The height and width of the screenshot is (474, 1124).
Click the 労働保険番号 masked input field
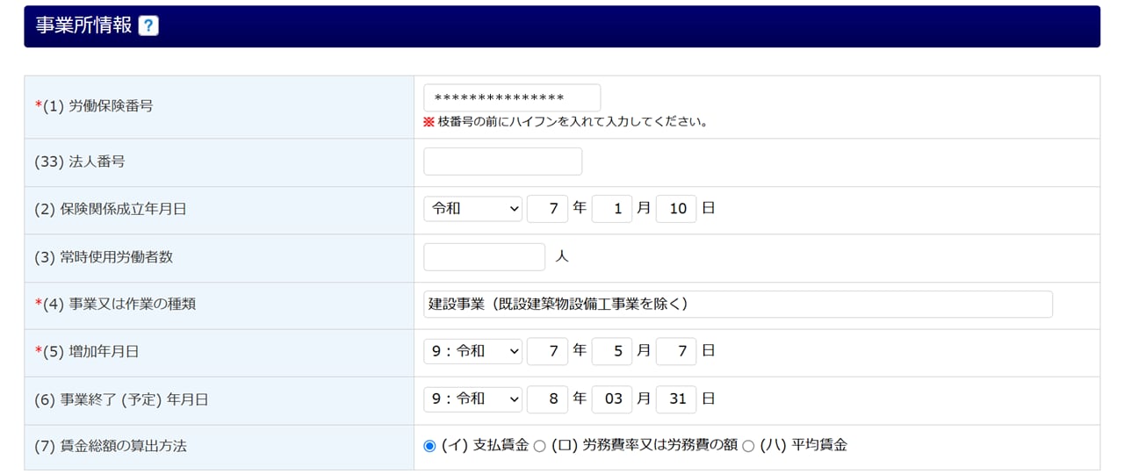click(512, 97)
